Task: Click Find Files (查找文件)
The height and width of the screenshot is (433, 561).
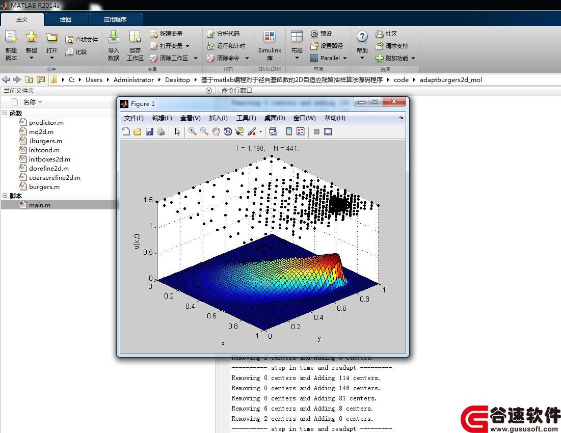Action: tap(82, 40)
